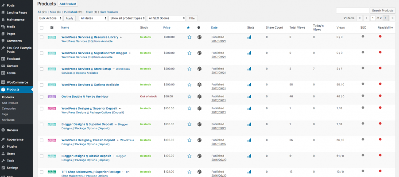This screenshot has height=177, width=399.
Task: Toggle featured star for WordPress Services Resource Library
Action: click(189, 38)
